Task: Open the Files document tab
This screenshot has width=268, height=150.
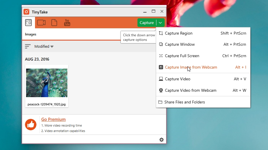Action: point(54,23)
